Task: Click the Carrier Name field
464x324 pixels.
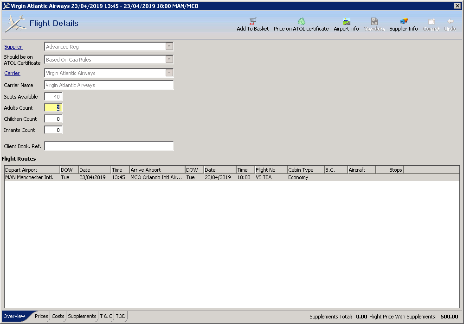Action: pos(109,85)
